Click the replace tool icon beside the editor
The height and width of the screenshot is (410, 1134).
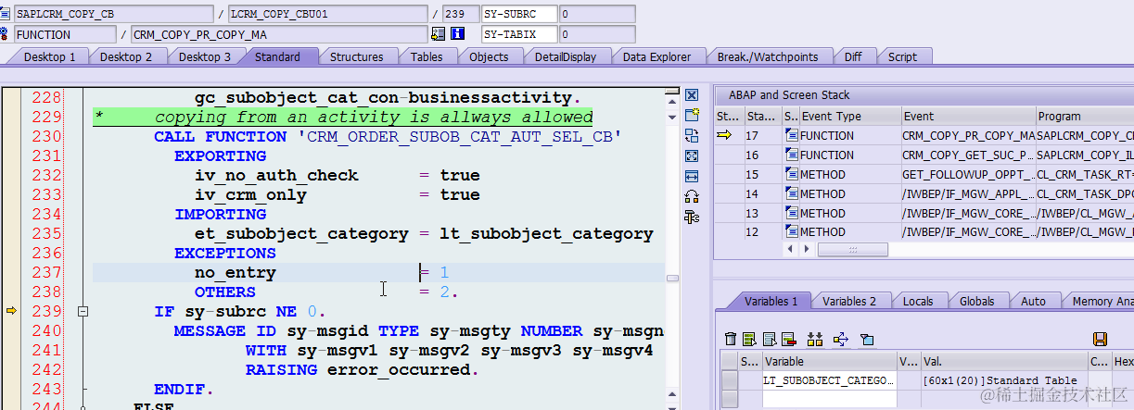(692, 135)
